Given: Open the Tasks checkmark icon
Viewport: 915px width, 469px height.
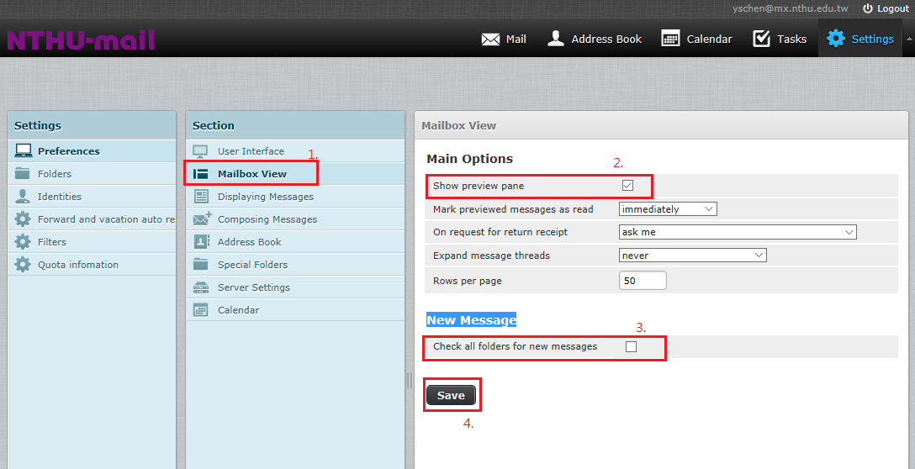Looking at the screenshot, I should pyautogui.click(x=761, y=39).
